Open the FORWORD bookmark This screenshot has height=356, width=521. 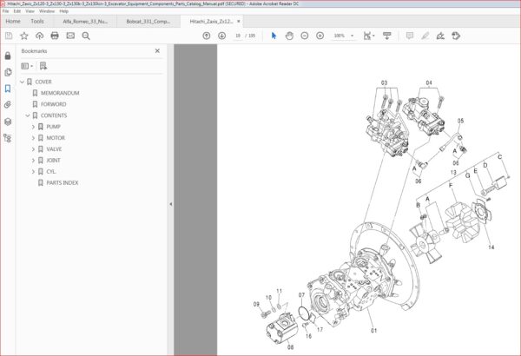pyautogui.click(x=54, y=104)
